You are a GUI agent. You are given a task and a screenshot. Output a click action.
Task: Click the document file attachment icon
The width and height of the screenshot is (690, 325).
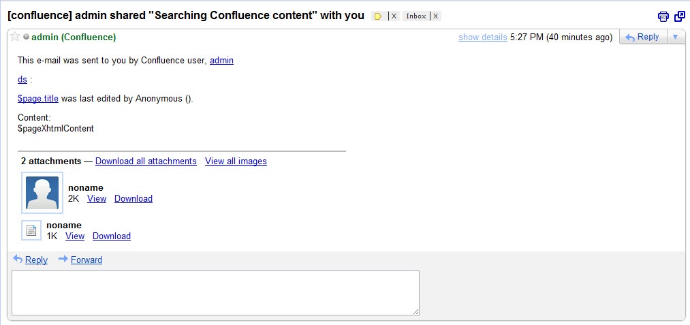(31, 230)
